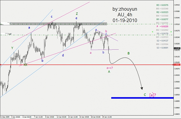Click the blue e wave label under Z
This screenshot has height=119, width=181.
pos(76,18)
